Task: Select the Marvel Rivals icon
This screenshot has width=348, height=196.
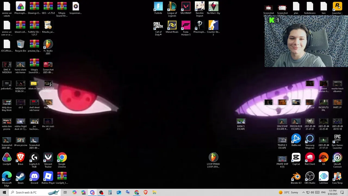Action: click(172, 27)
